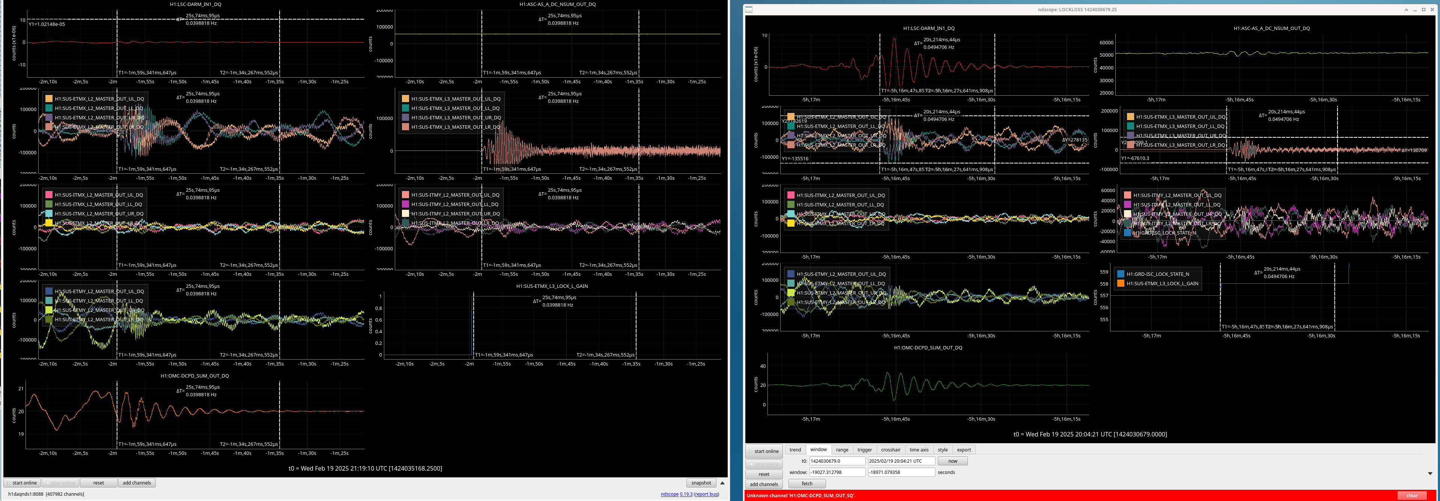Click start online in the LOCKLOSS window
The image size is (1440, 501).
(764, 451)
